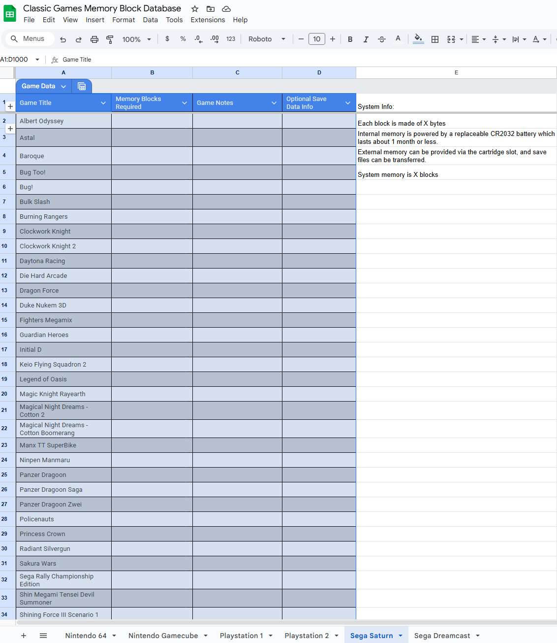Screen dimensions: 557x643
Task: Open the Roboto font dropdown
Action: [267, 39]
